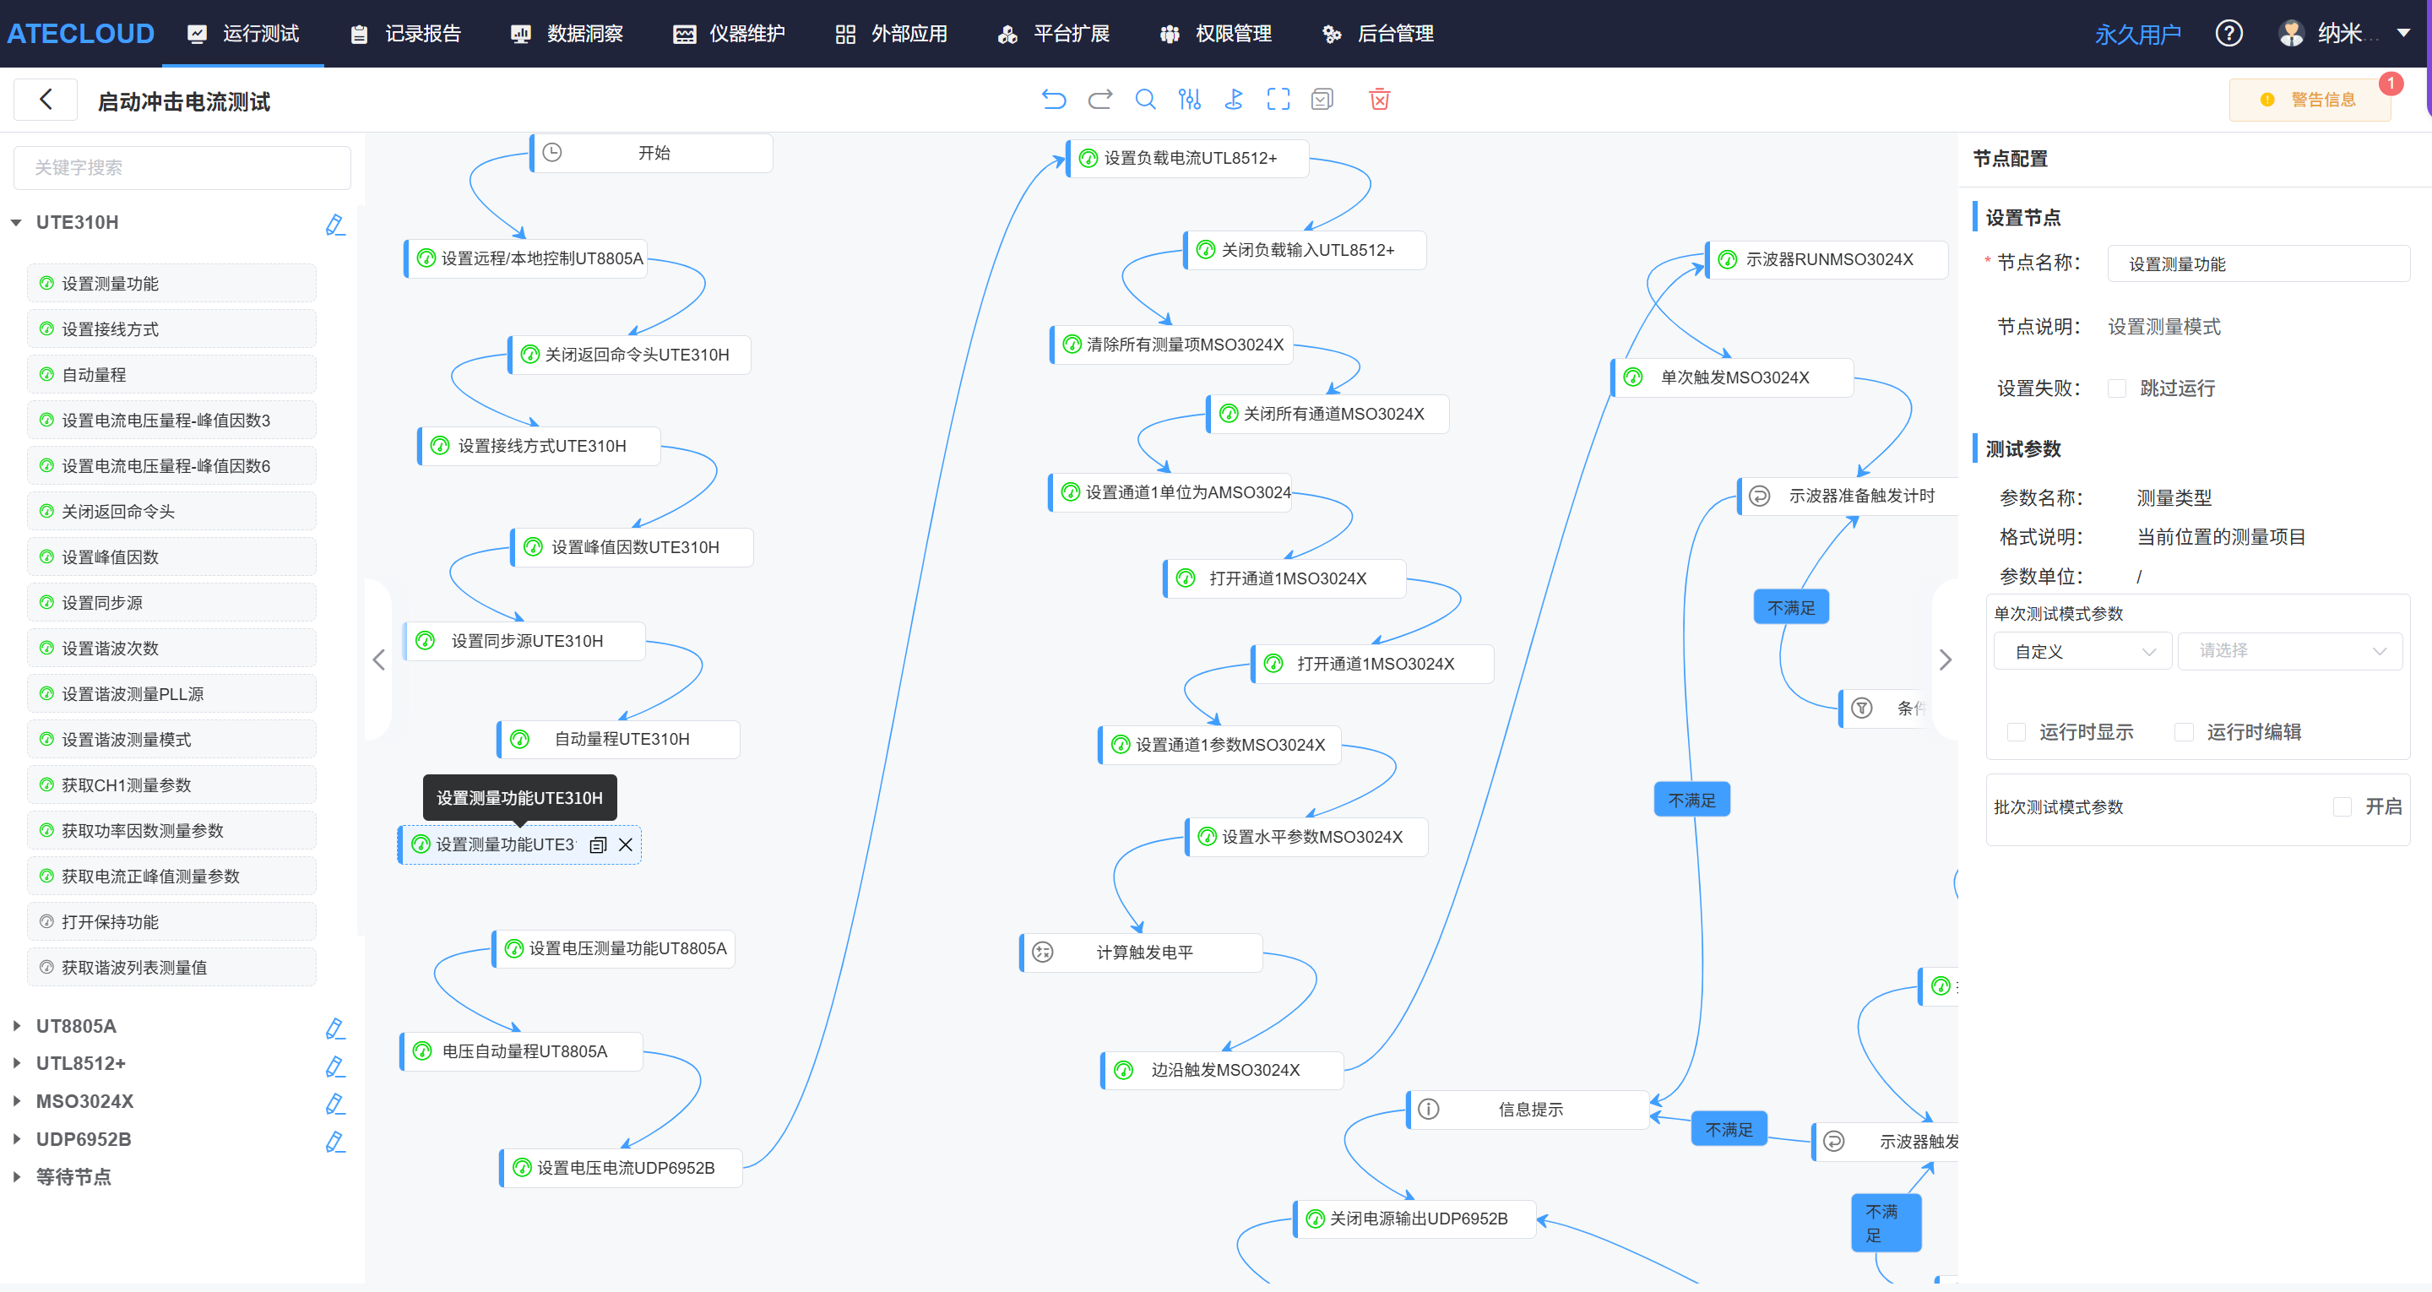Collapse the UTE310H tree group
The width and height of the screenshot is (2432, 1292).
click(17, 223)
